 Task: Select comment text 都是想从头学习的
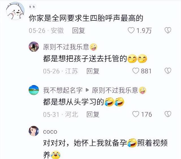(74, 102)
